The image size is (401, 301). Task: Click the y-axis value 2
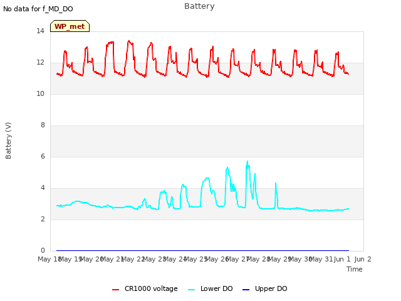pos(43,219)
